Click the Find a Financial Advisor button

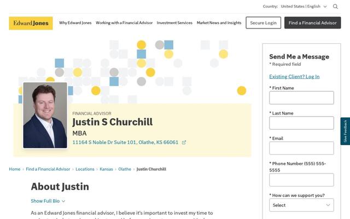coord(312,23)
